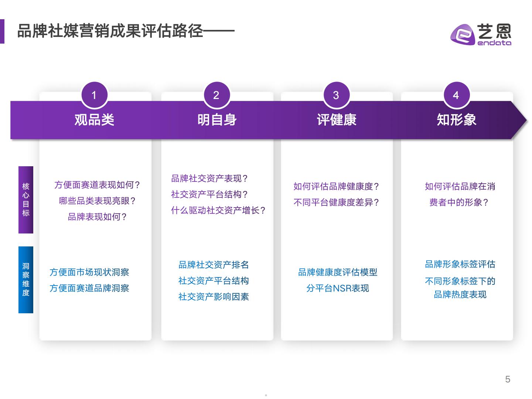Click the 洞察维度 sidebar label
532x399 pixels.
[x=25, y=280]
